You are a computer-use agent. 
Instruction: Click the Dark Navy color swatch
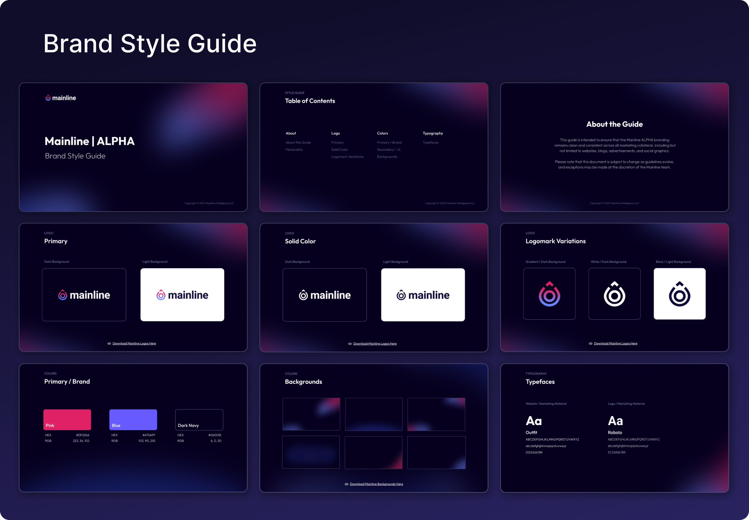pyautogui.click(x=199, y=420)
